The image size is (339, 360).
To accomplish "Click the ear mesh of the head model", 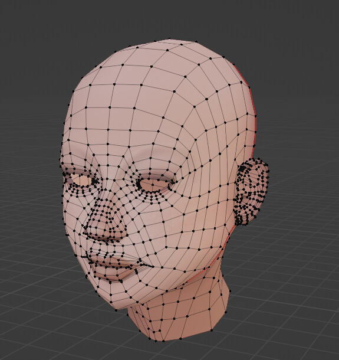I will pyautogui.click(x=251, y=192).
